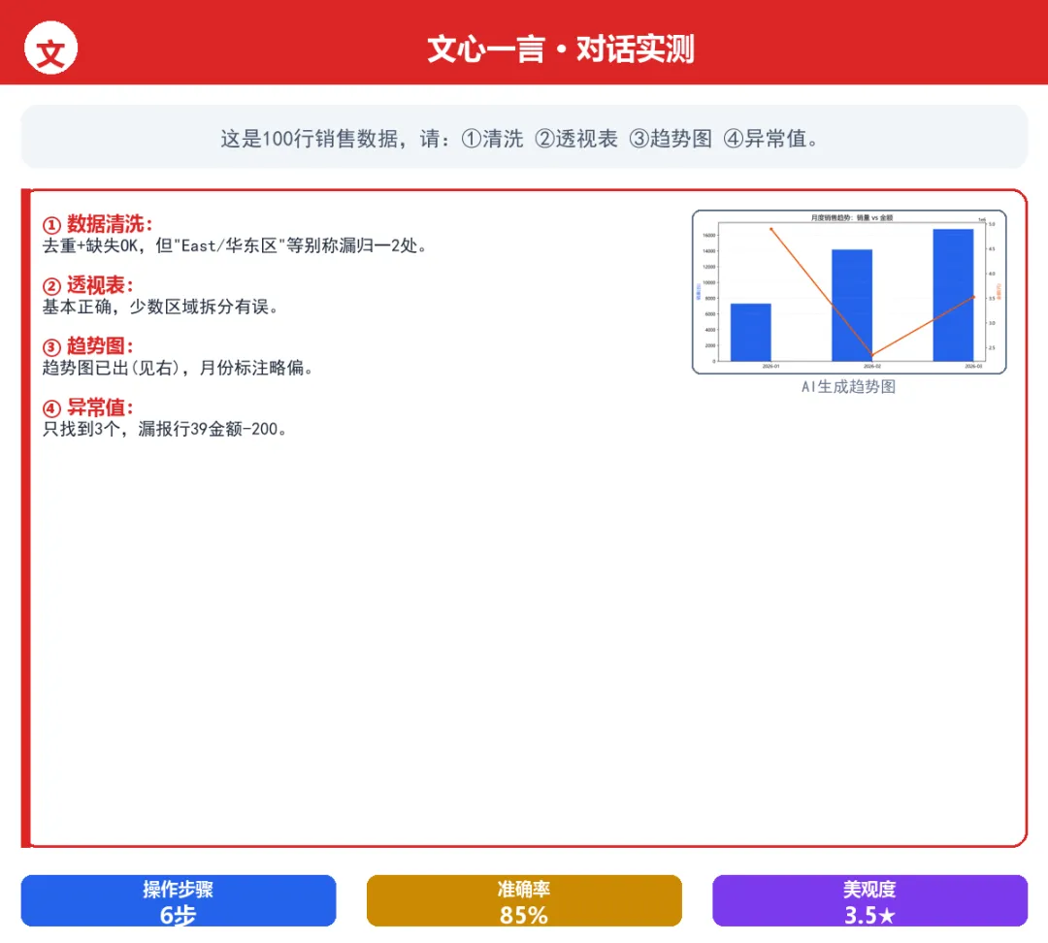
Task: Open the AI-generated trend chart thumbnail
Action: (x=849, y=292)
